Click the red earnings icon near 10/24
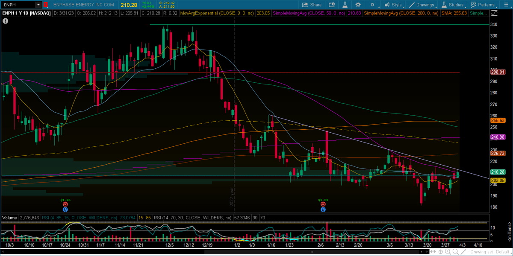The width and height of the screenshot is (513, 256). [65, 204]
